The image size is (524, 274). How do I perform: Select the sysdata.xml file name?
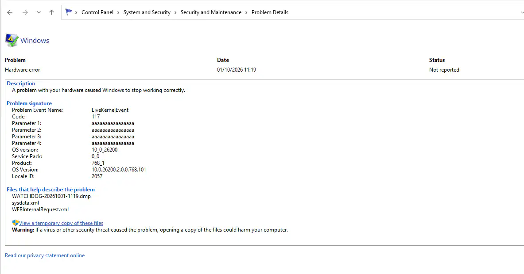click(x=25, y=203)
